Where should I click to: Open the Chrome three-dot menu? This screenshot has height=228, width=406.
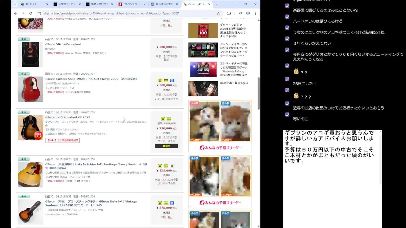256,13
